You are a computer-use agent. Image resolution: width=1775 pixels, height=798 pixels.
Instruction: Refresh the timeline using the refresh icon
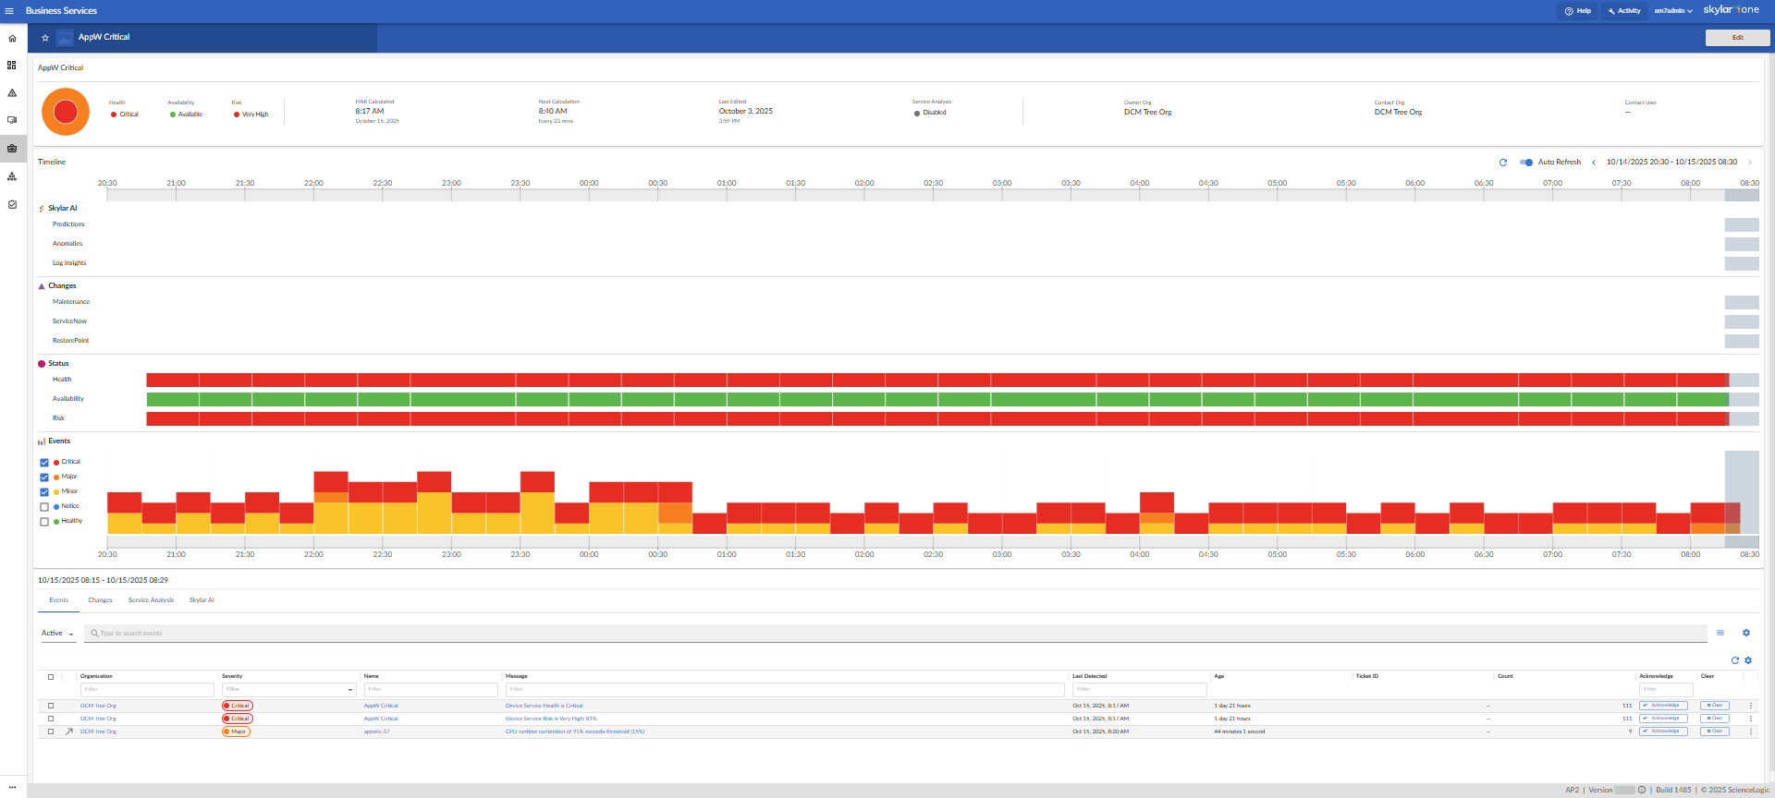point(1503,163)
